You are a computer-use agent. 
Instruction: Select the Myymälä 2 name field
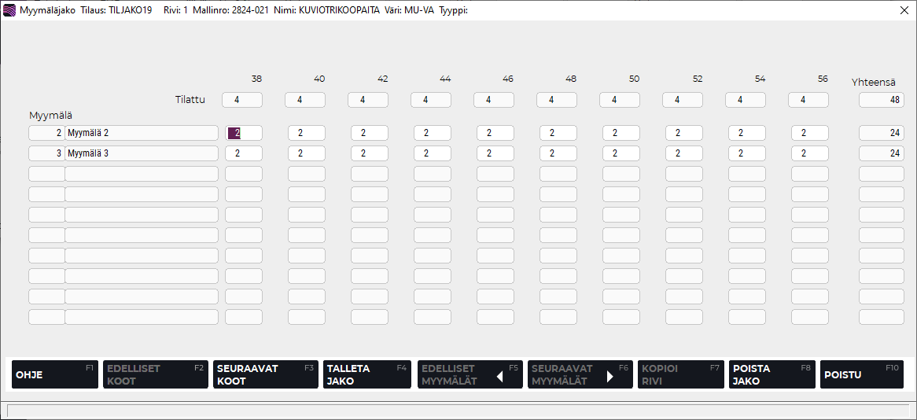142,133
